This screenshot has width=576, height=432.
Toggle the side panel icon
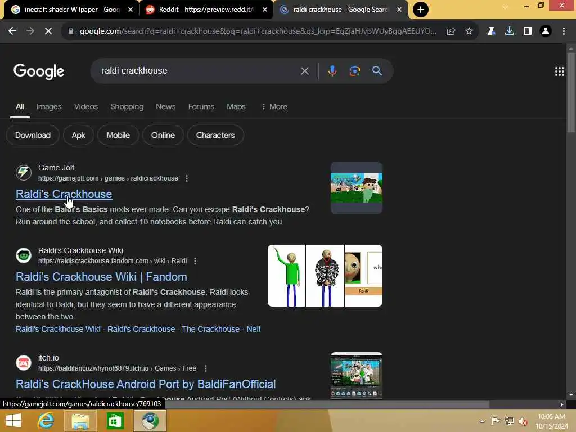(x=528, y=31)
